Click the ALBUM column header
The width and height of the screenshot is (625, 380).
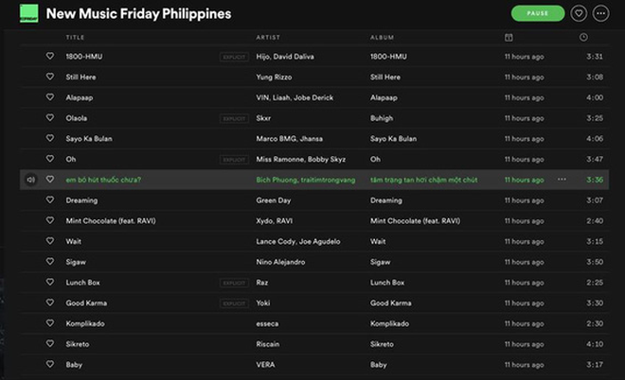pos(382,38)
